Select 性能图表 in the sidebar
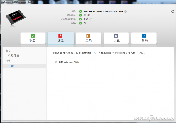This screenshot has width=176, height=123. [14, 56]
